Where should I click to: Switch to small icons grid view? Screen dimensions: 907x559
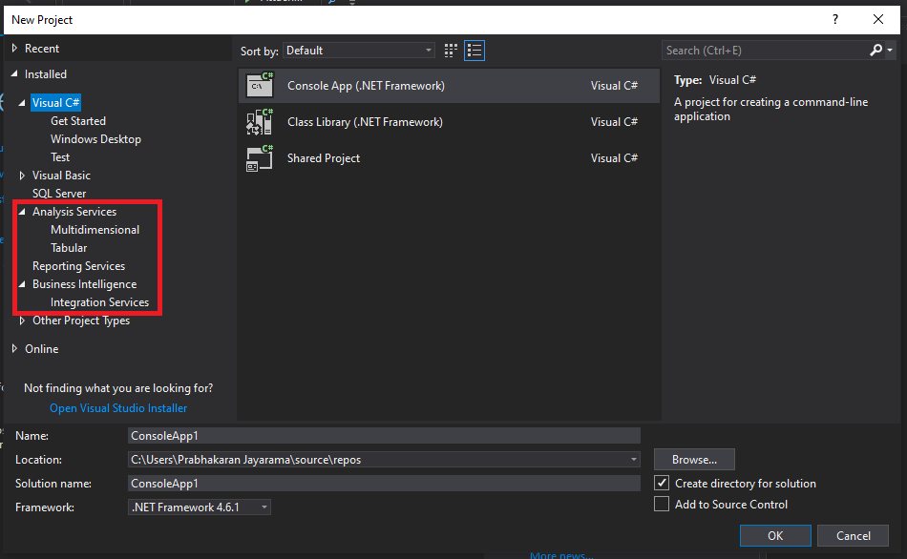pyautogui.click(x=451, y=51)
